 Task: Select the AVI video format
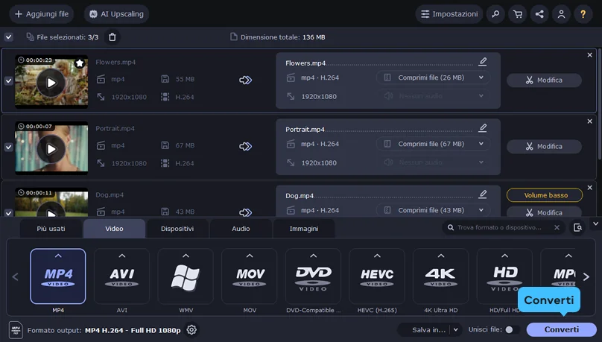coord(121,276)
